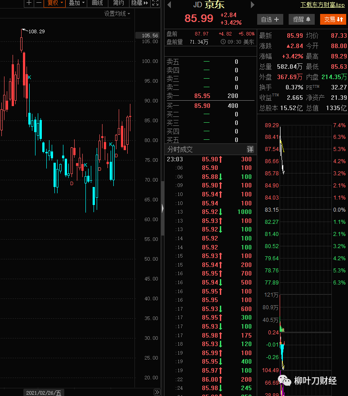Click the chart scroll-right double arrow
348x396 pixels.
click(x=157, y=392)
